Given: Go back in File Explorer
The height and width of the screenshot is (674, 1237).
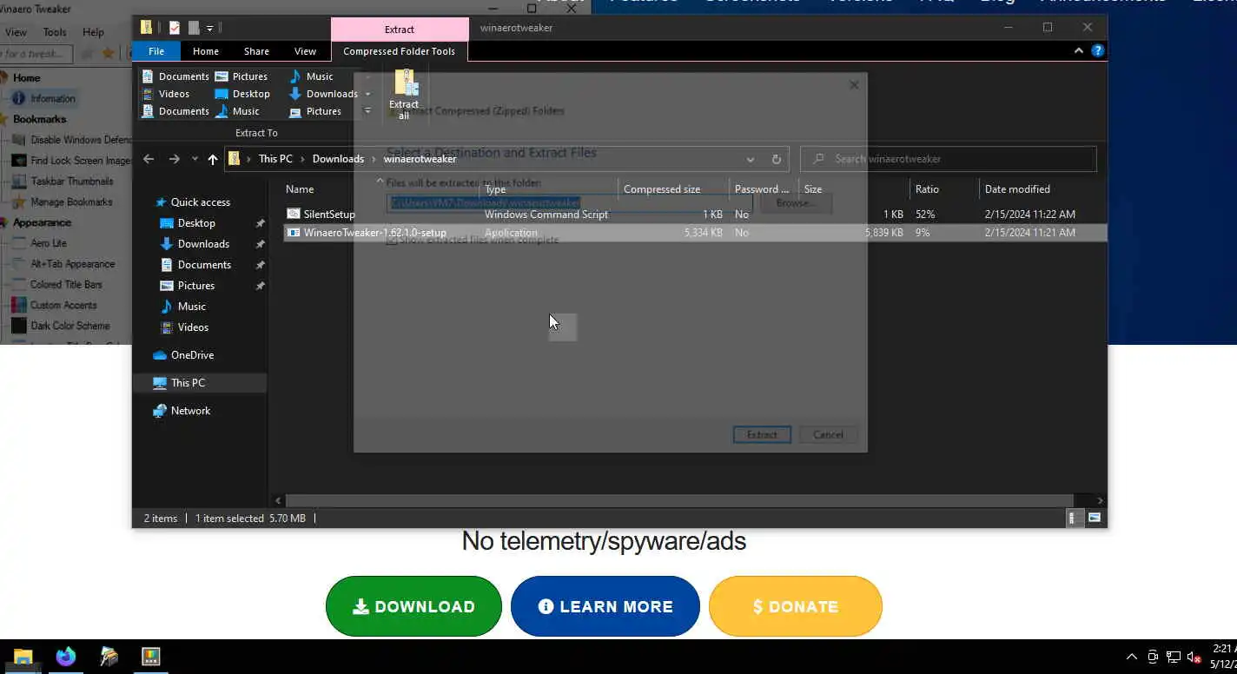Looking at the screenshot, I should pos(149,159).
